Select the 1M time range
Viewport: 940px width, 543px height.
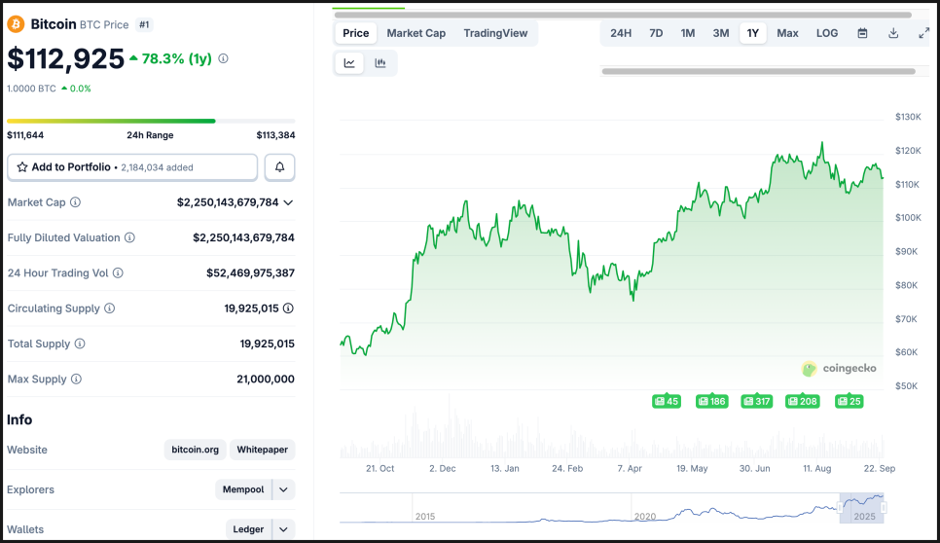pos(688,33)
